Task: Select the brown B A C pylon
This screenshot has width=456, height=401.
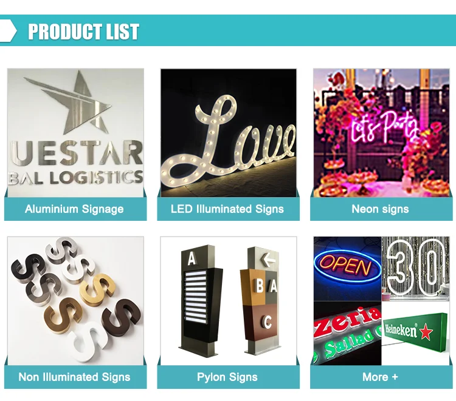Action: pyautogui.click(x=260, y=300)
